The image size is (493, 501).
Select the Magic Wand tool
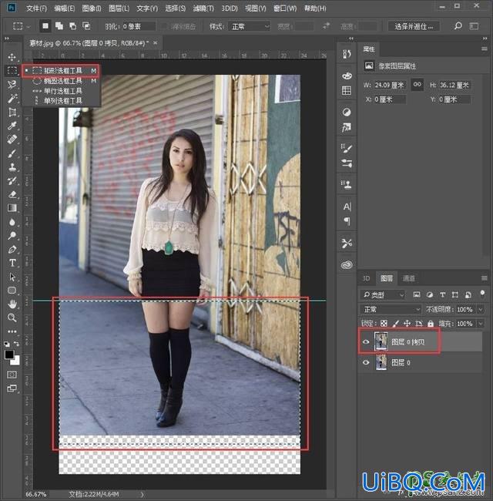12,99
